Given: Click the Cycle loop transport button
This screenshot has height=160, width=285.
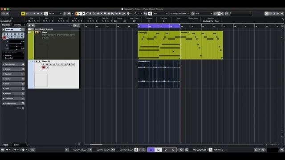Looking at the screenshot, I should pyautogui.click(x=151, y=150).
